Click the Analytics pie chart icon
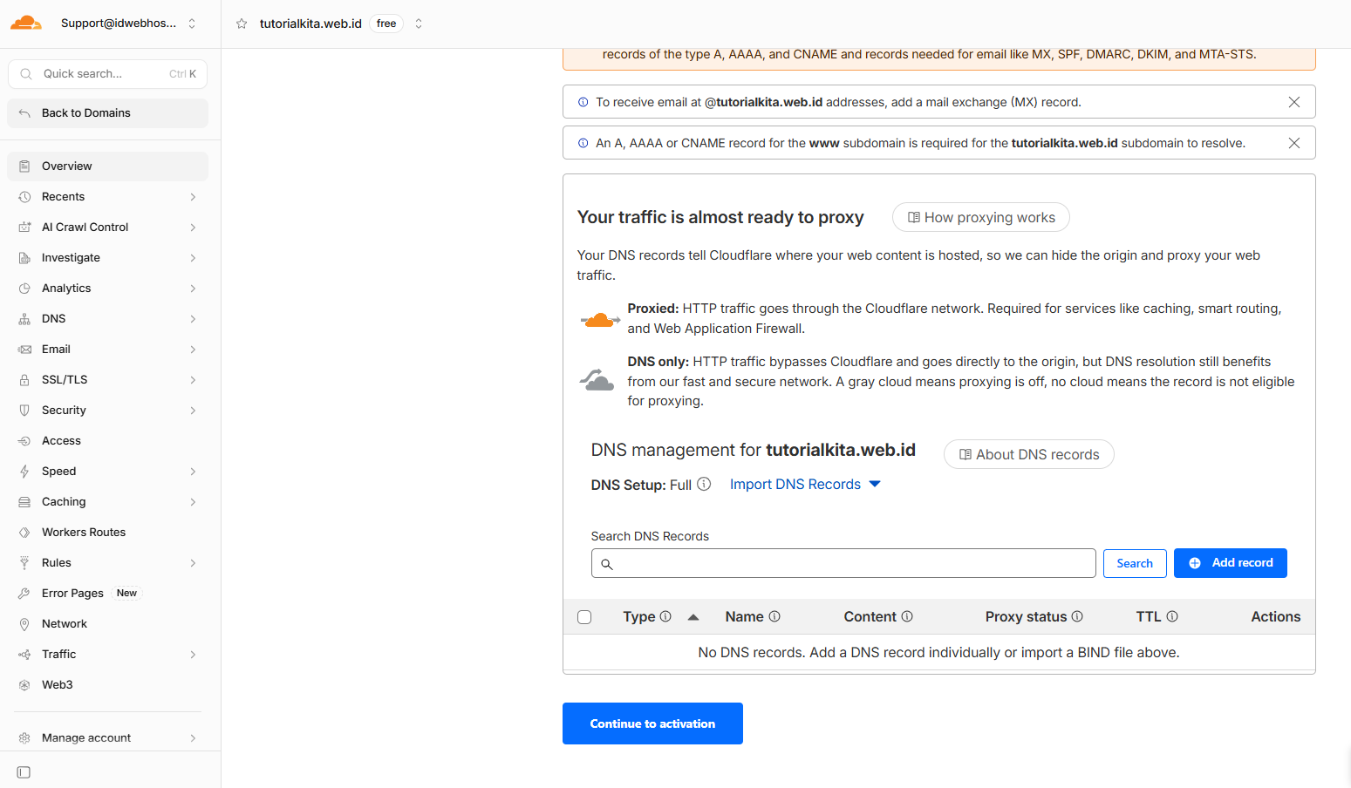This screenshot has height=788, width=1351. (x=24, y=289)
